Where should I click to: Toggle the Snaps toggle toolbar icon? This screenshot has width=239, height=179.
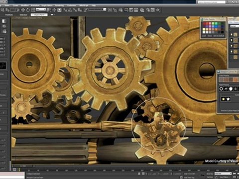(x=65, y=10)
